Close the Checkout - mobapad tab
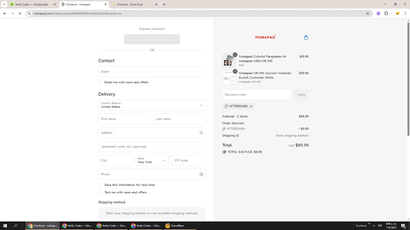Viewport: 410px width, 230px height. (x=106, y=4)
